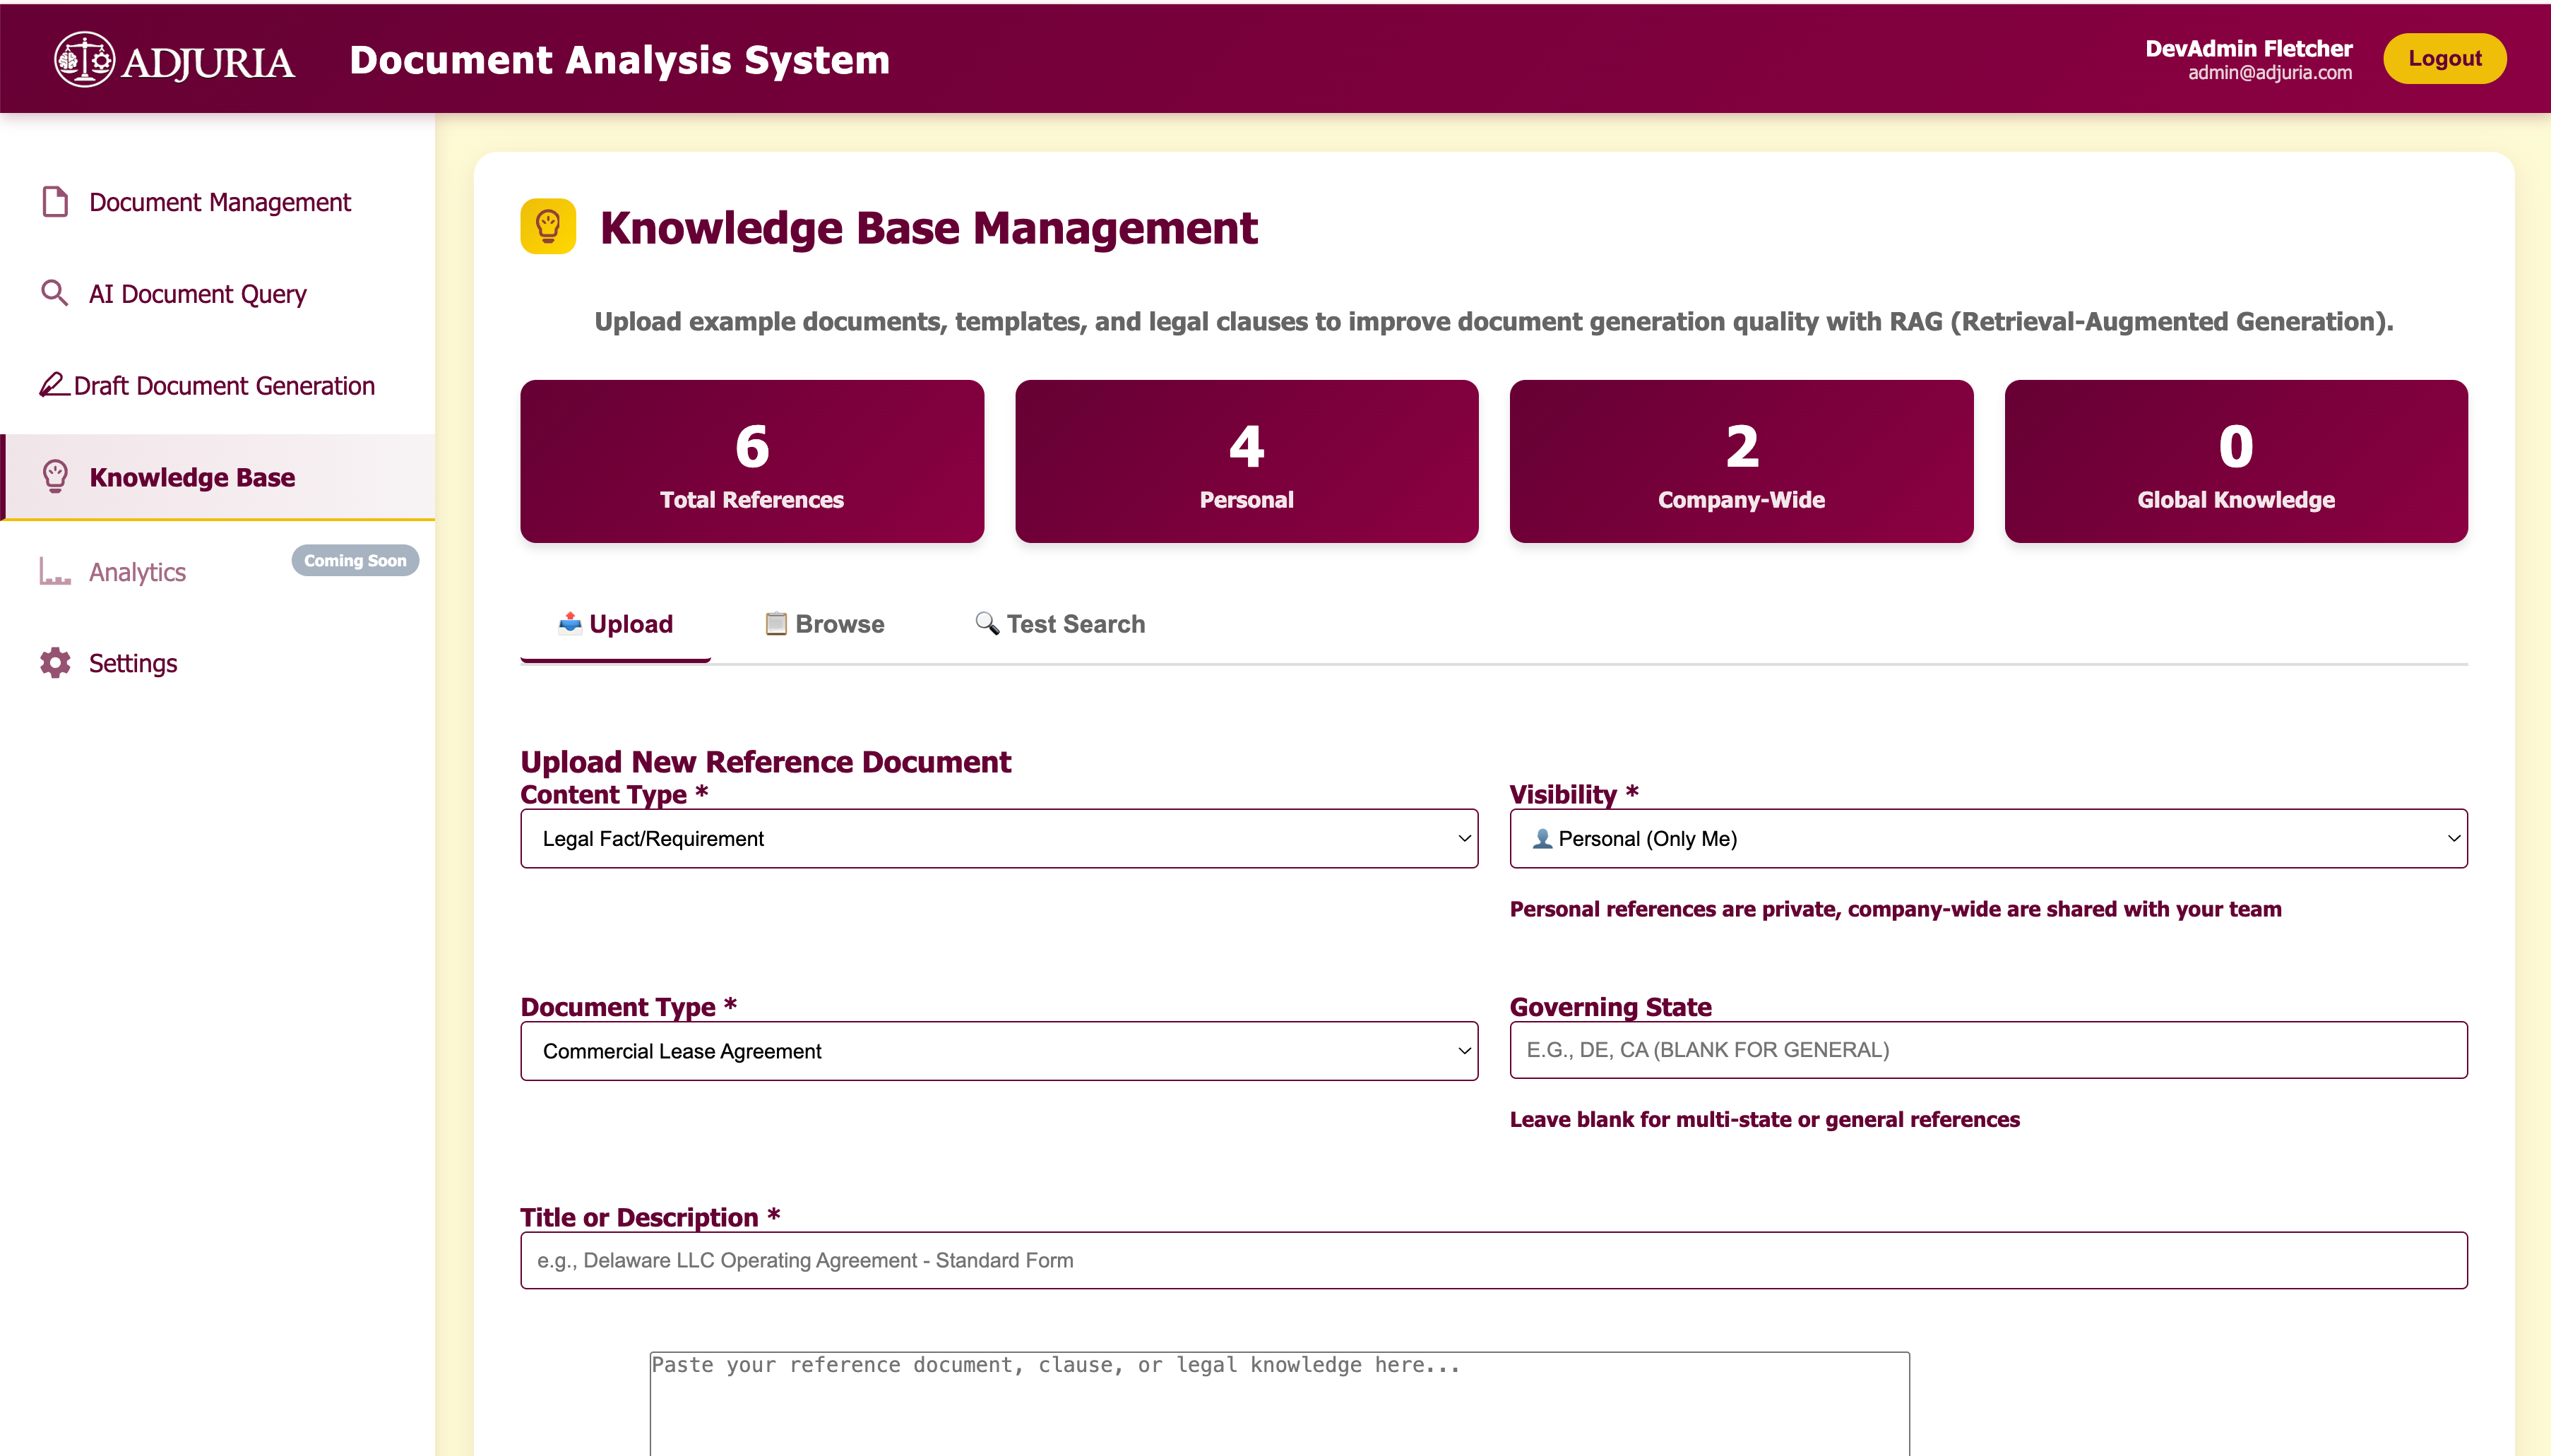This screenshot has width=2551, height=1456.
Task: Click the lightbulb icon beside Knowledge Base Management
Action: 548,227
